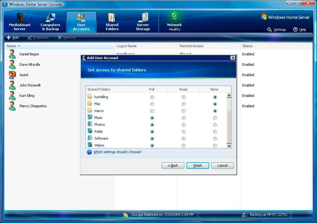Select John Pizzarelli user avatar icon
Viewport: 317px width, 223px height.
12,85
